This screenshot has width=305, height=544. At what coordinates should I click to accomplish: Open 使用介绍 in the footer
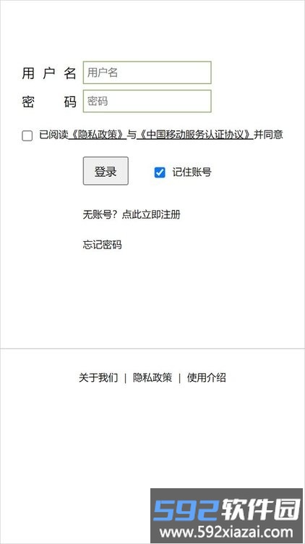click(x=206, y=377)
